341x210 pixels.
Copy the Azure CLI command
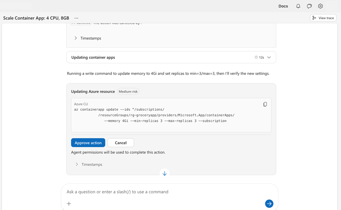265,104
